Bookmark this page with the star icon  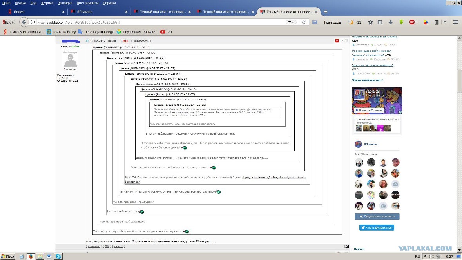pyautogui.click(x=370, y=22)
